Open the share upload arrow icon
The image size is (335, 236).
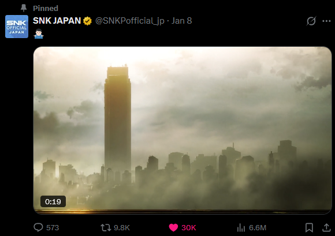click(326, 227)
